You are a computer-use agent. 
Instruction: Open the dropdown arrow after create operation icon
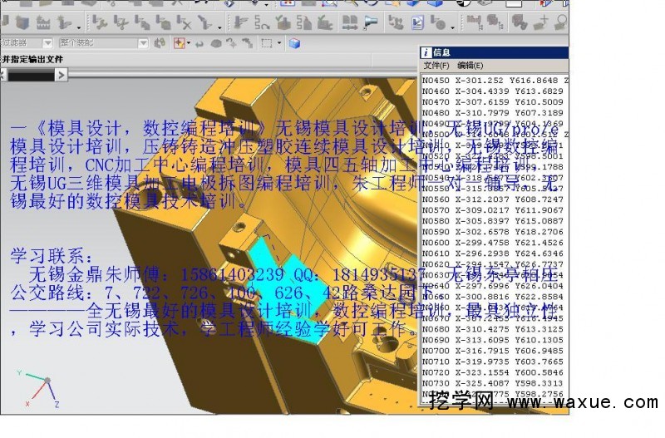(79, 27)
